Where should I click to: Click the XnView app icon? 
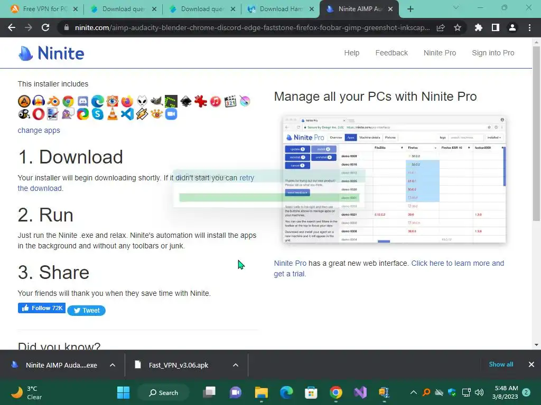tap(156, 114)
